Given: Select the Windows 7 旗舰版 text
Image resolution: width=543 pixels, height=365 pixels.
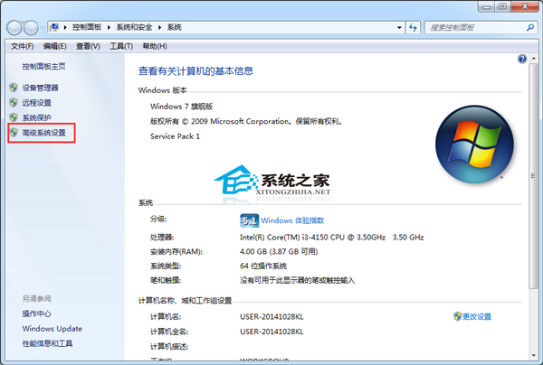Looking at the screenshot, I should [182, 107].
